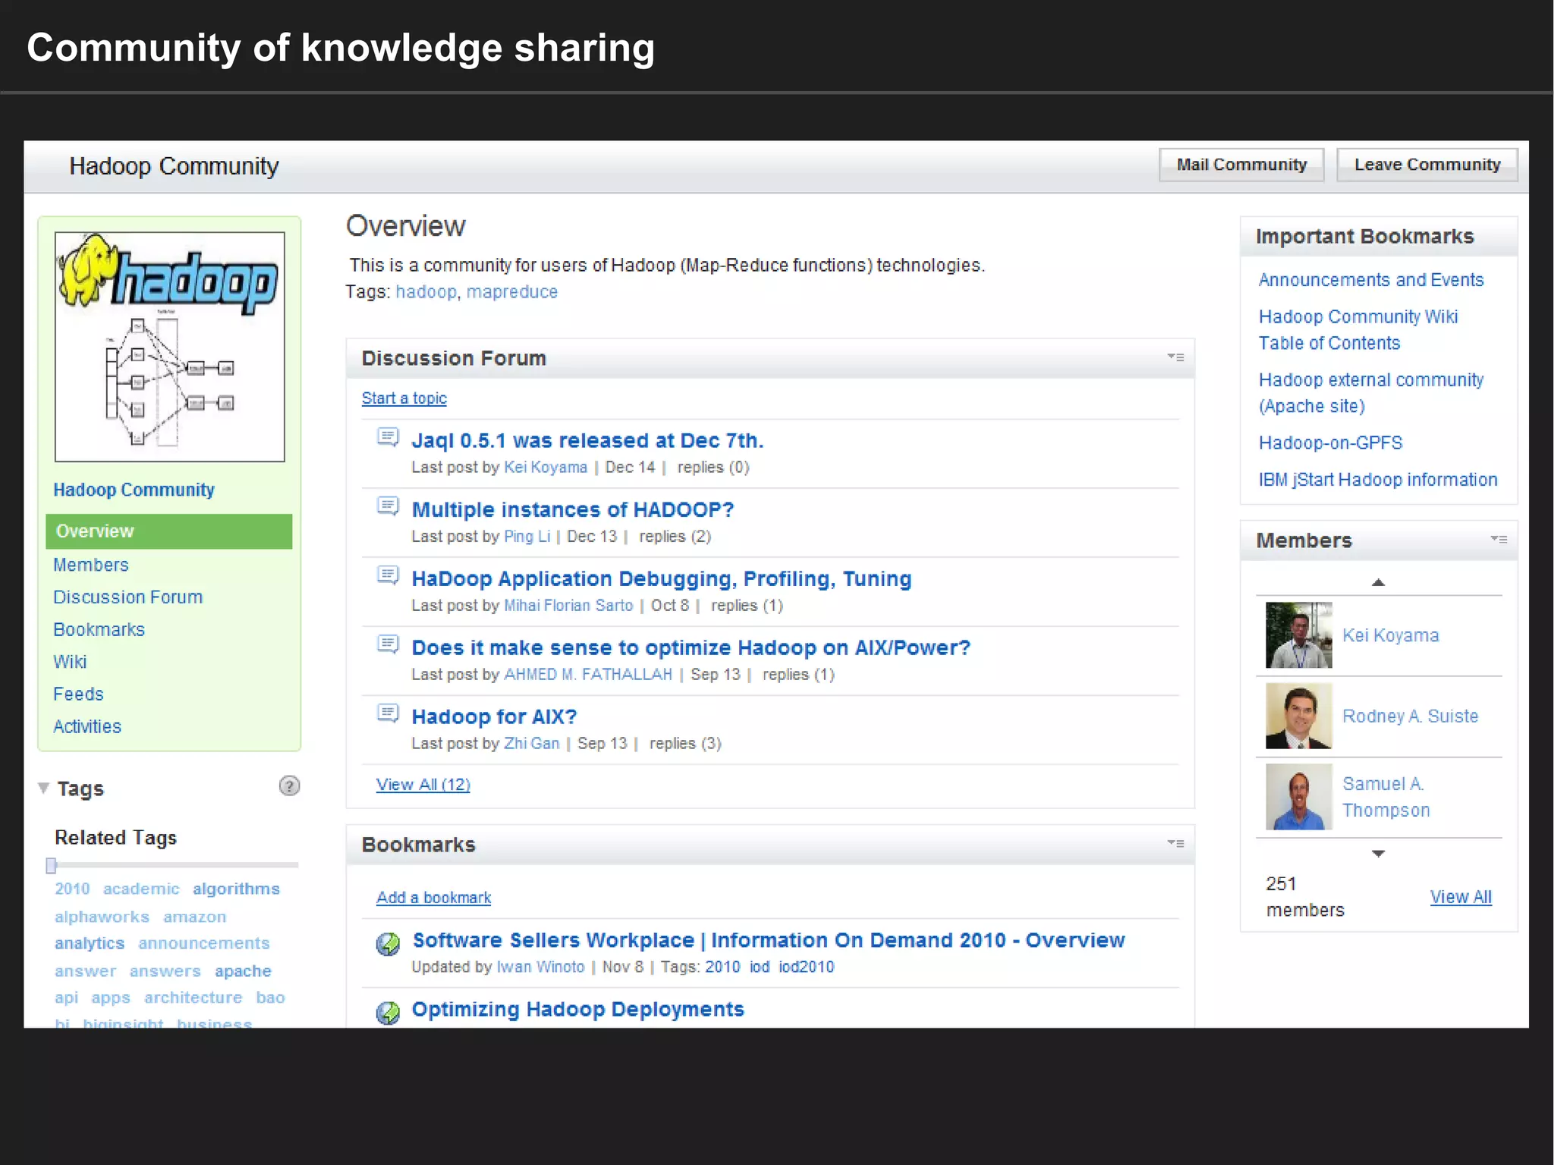Image resolution: width=1554 pixels, height=1165 pixels.
Task: Open Announcements and Events bookmark
Action: coord(1371,280)
